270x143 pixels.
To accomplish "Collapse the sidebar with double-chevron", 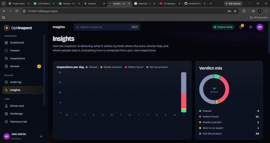I will pos(41,136).
